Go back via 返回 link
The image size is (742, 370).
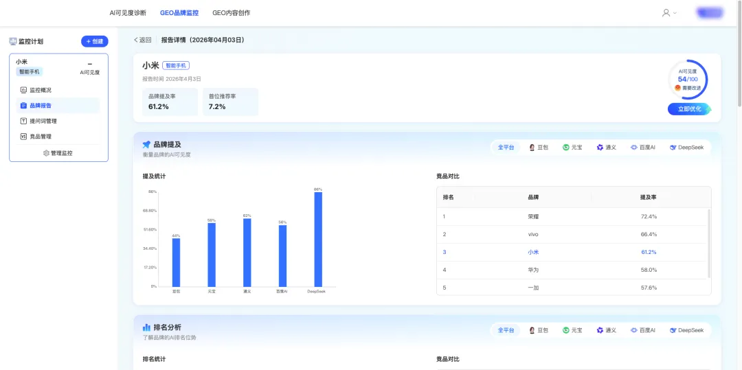point(142,41)
